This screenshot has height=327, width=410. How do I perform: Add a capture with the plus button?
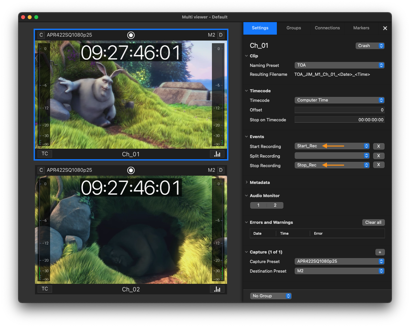[380, 252]
